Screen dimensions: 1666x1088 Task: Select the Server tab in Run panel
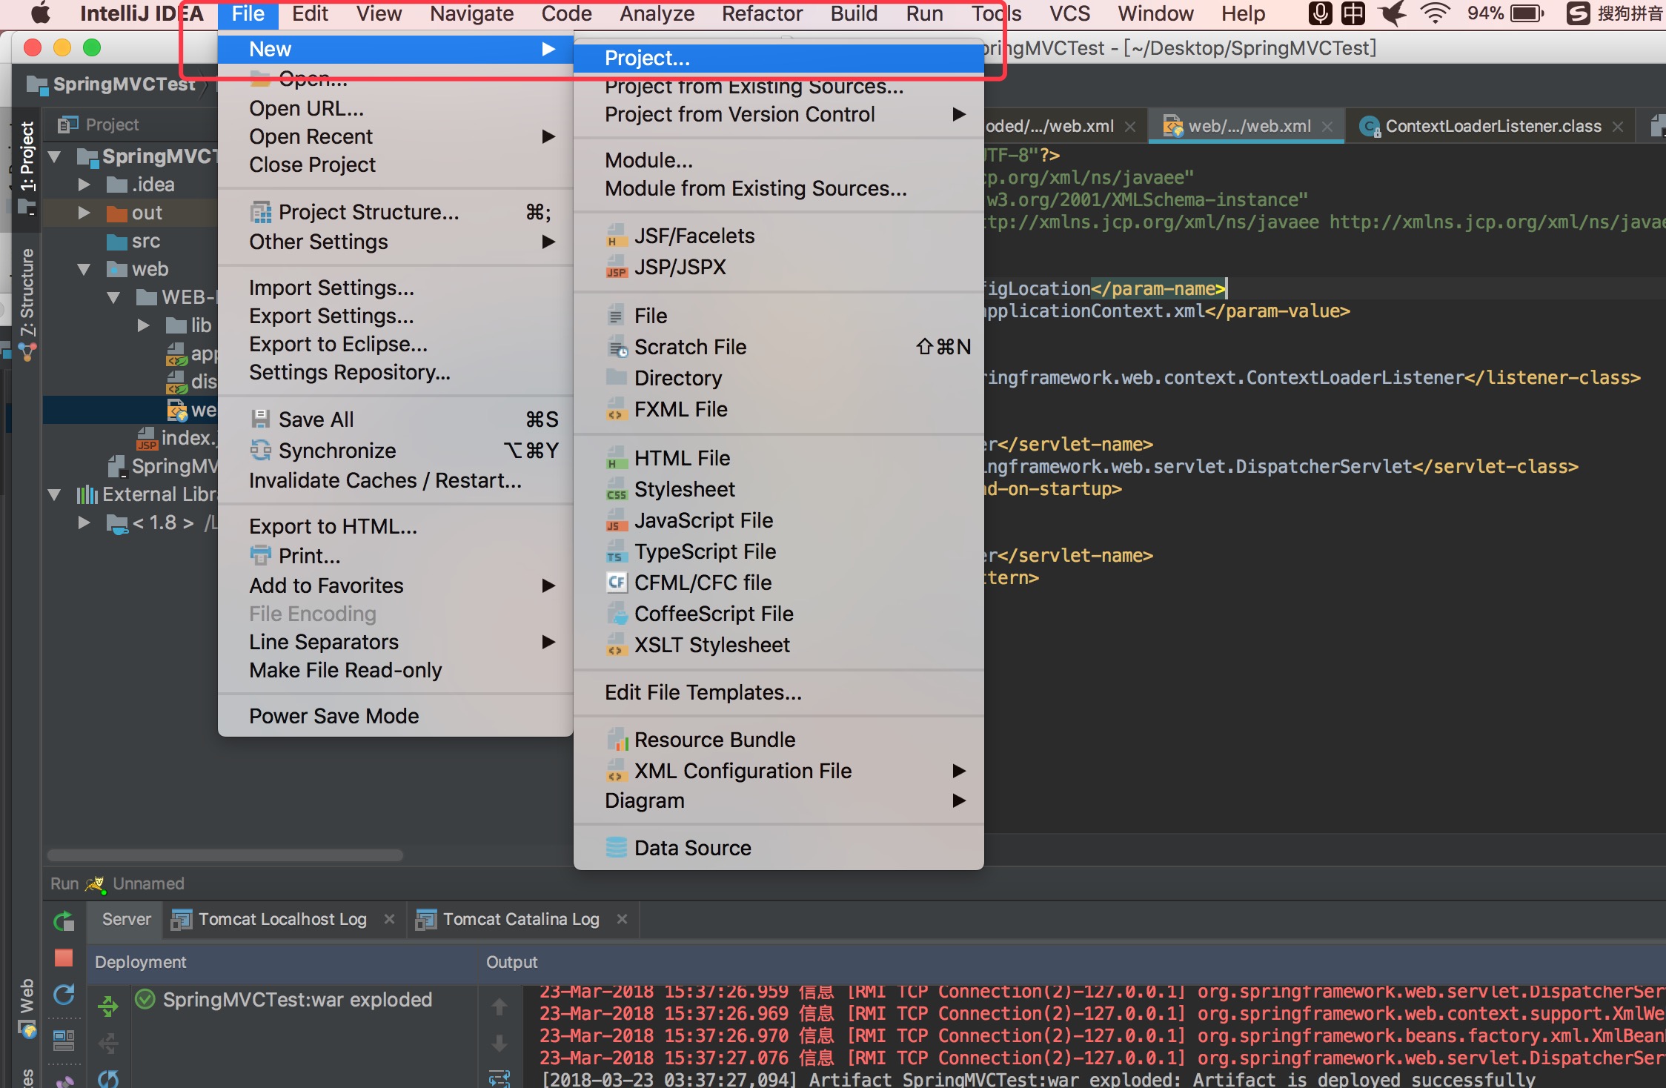(127, 919)
